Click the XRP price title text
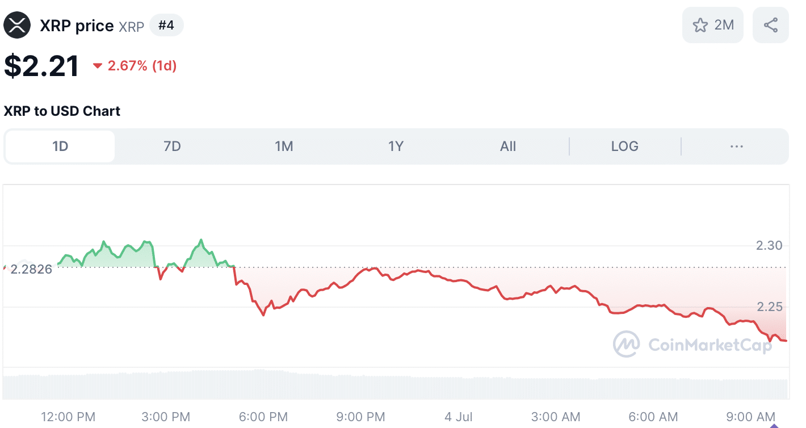 click(77, 26)
